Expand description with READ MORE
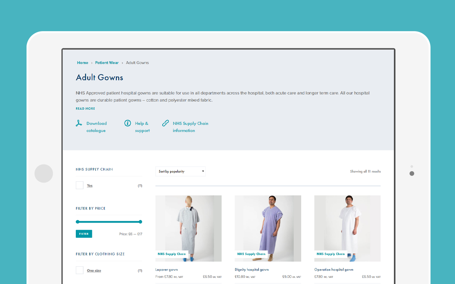 [85, 109]
